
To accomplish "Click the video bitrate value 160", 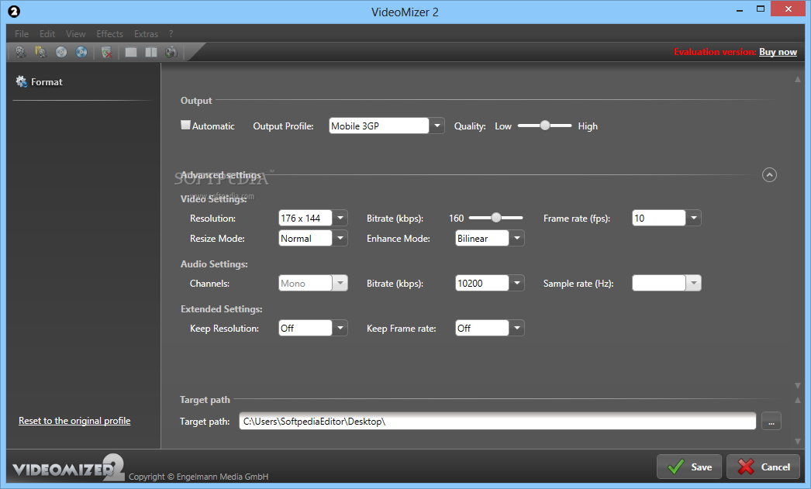I will [x=456, y=218].
